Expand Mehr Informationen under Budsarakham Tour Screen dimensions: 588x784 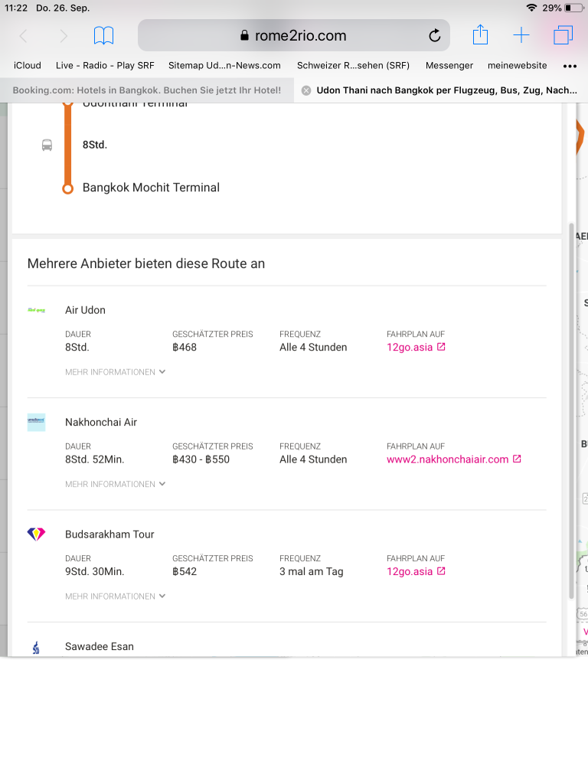[116, 596]
